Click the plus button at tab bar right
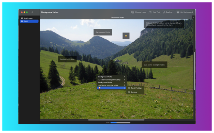The width and height of the screenshot is (214, 133). point(193,17)
